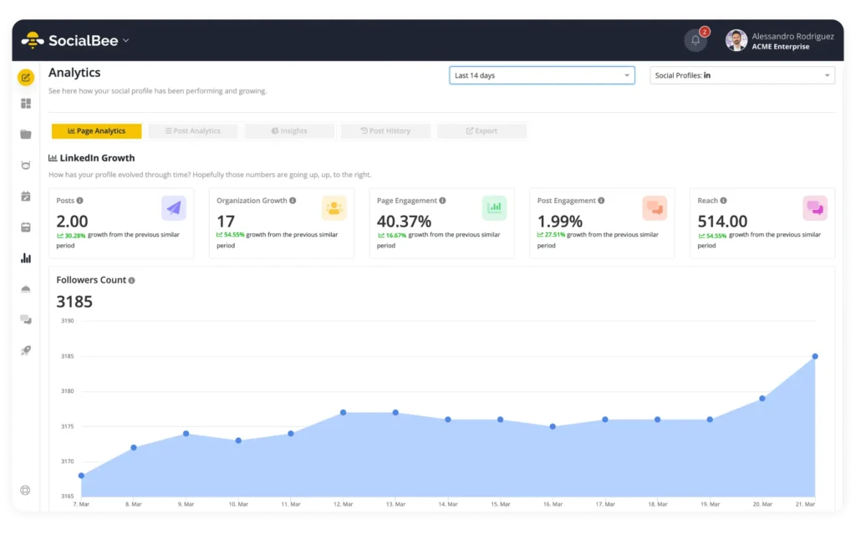Viewport: 856px width, 535px height.
Task: Click the Followers Count total 3185
Action: point(74,302)
